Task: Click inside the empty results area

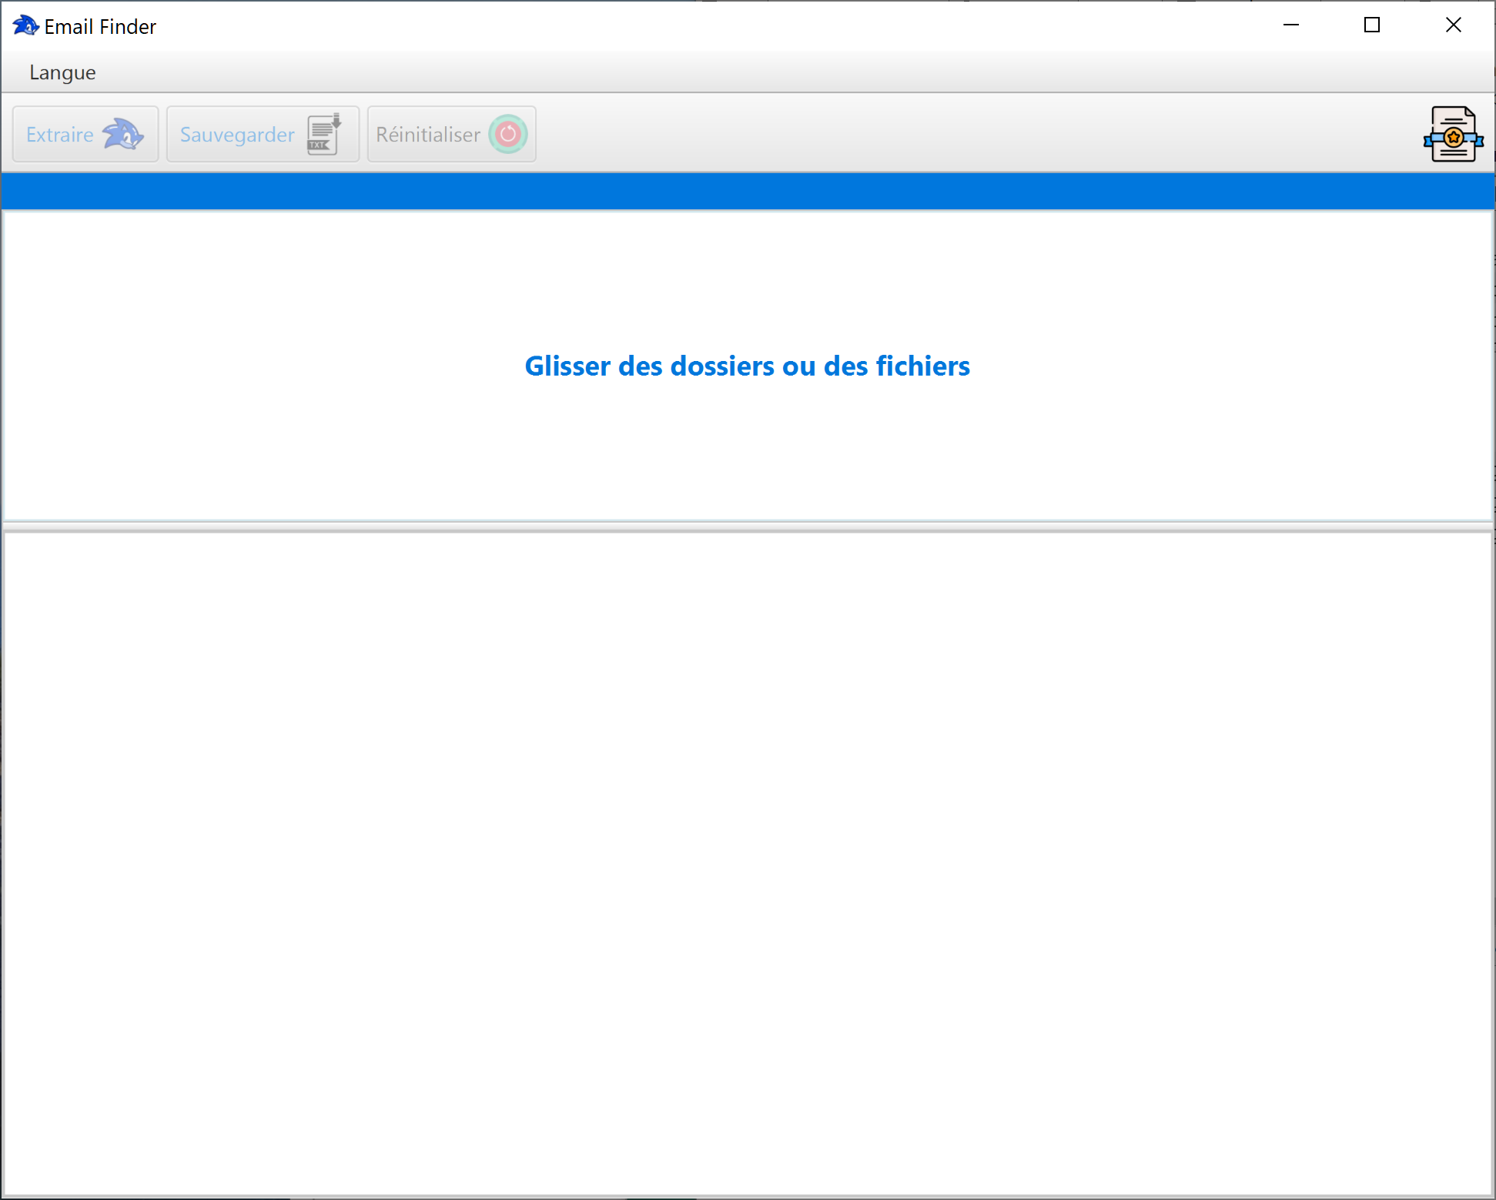Action: [748, 863]
